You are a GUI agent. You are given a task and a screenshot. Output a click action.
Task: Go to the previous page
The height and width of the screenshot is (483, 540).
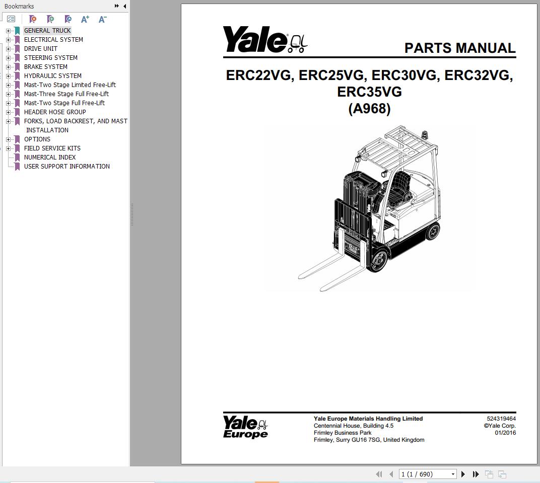(391, 474)
